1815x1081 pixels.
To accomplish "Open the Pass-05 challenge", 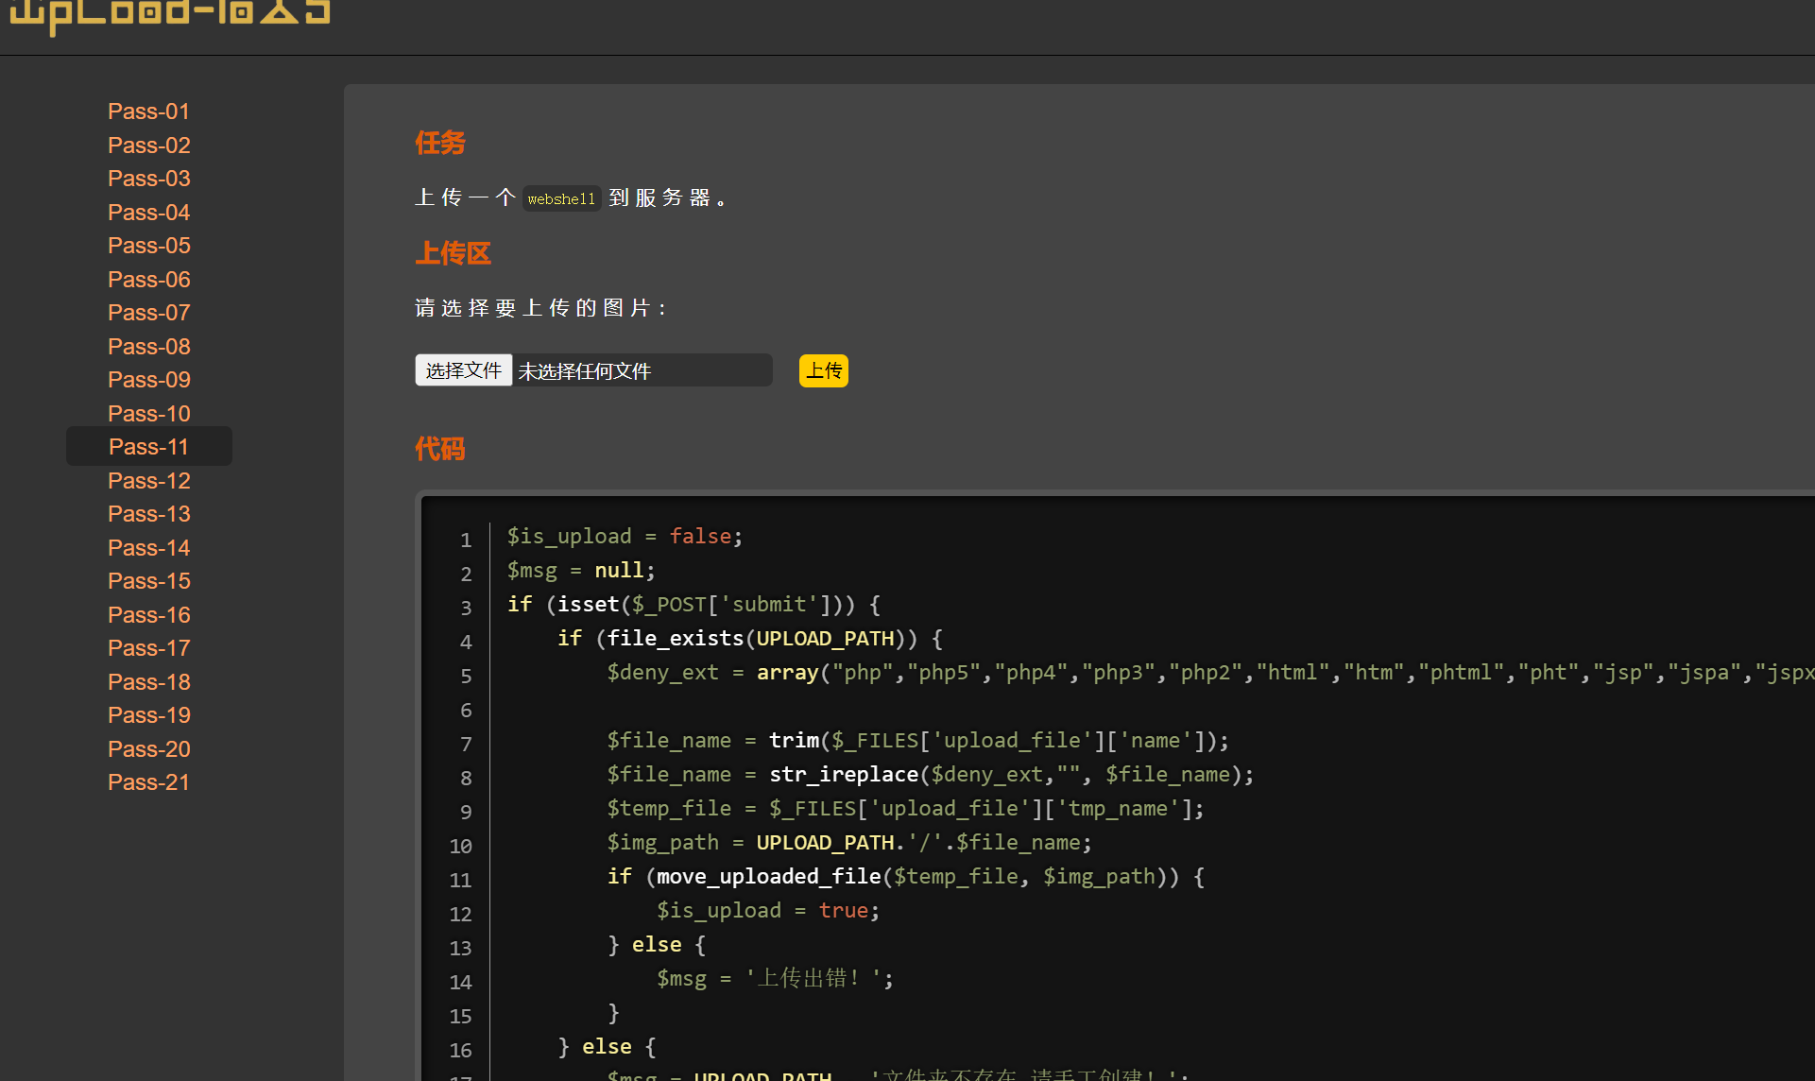I will tap(148, 246).
